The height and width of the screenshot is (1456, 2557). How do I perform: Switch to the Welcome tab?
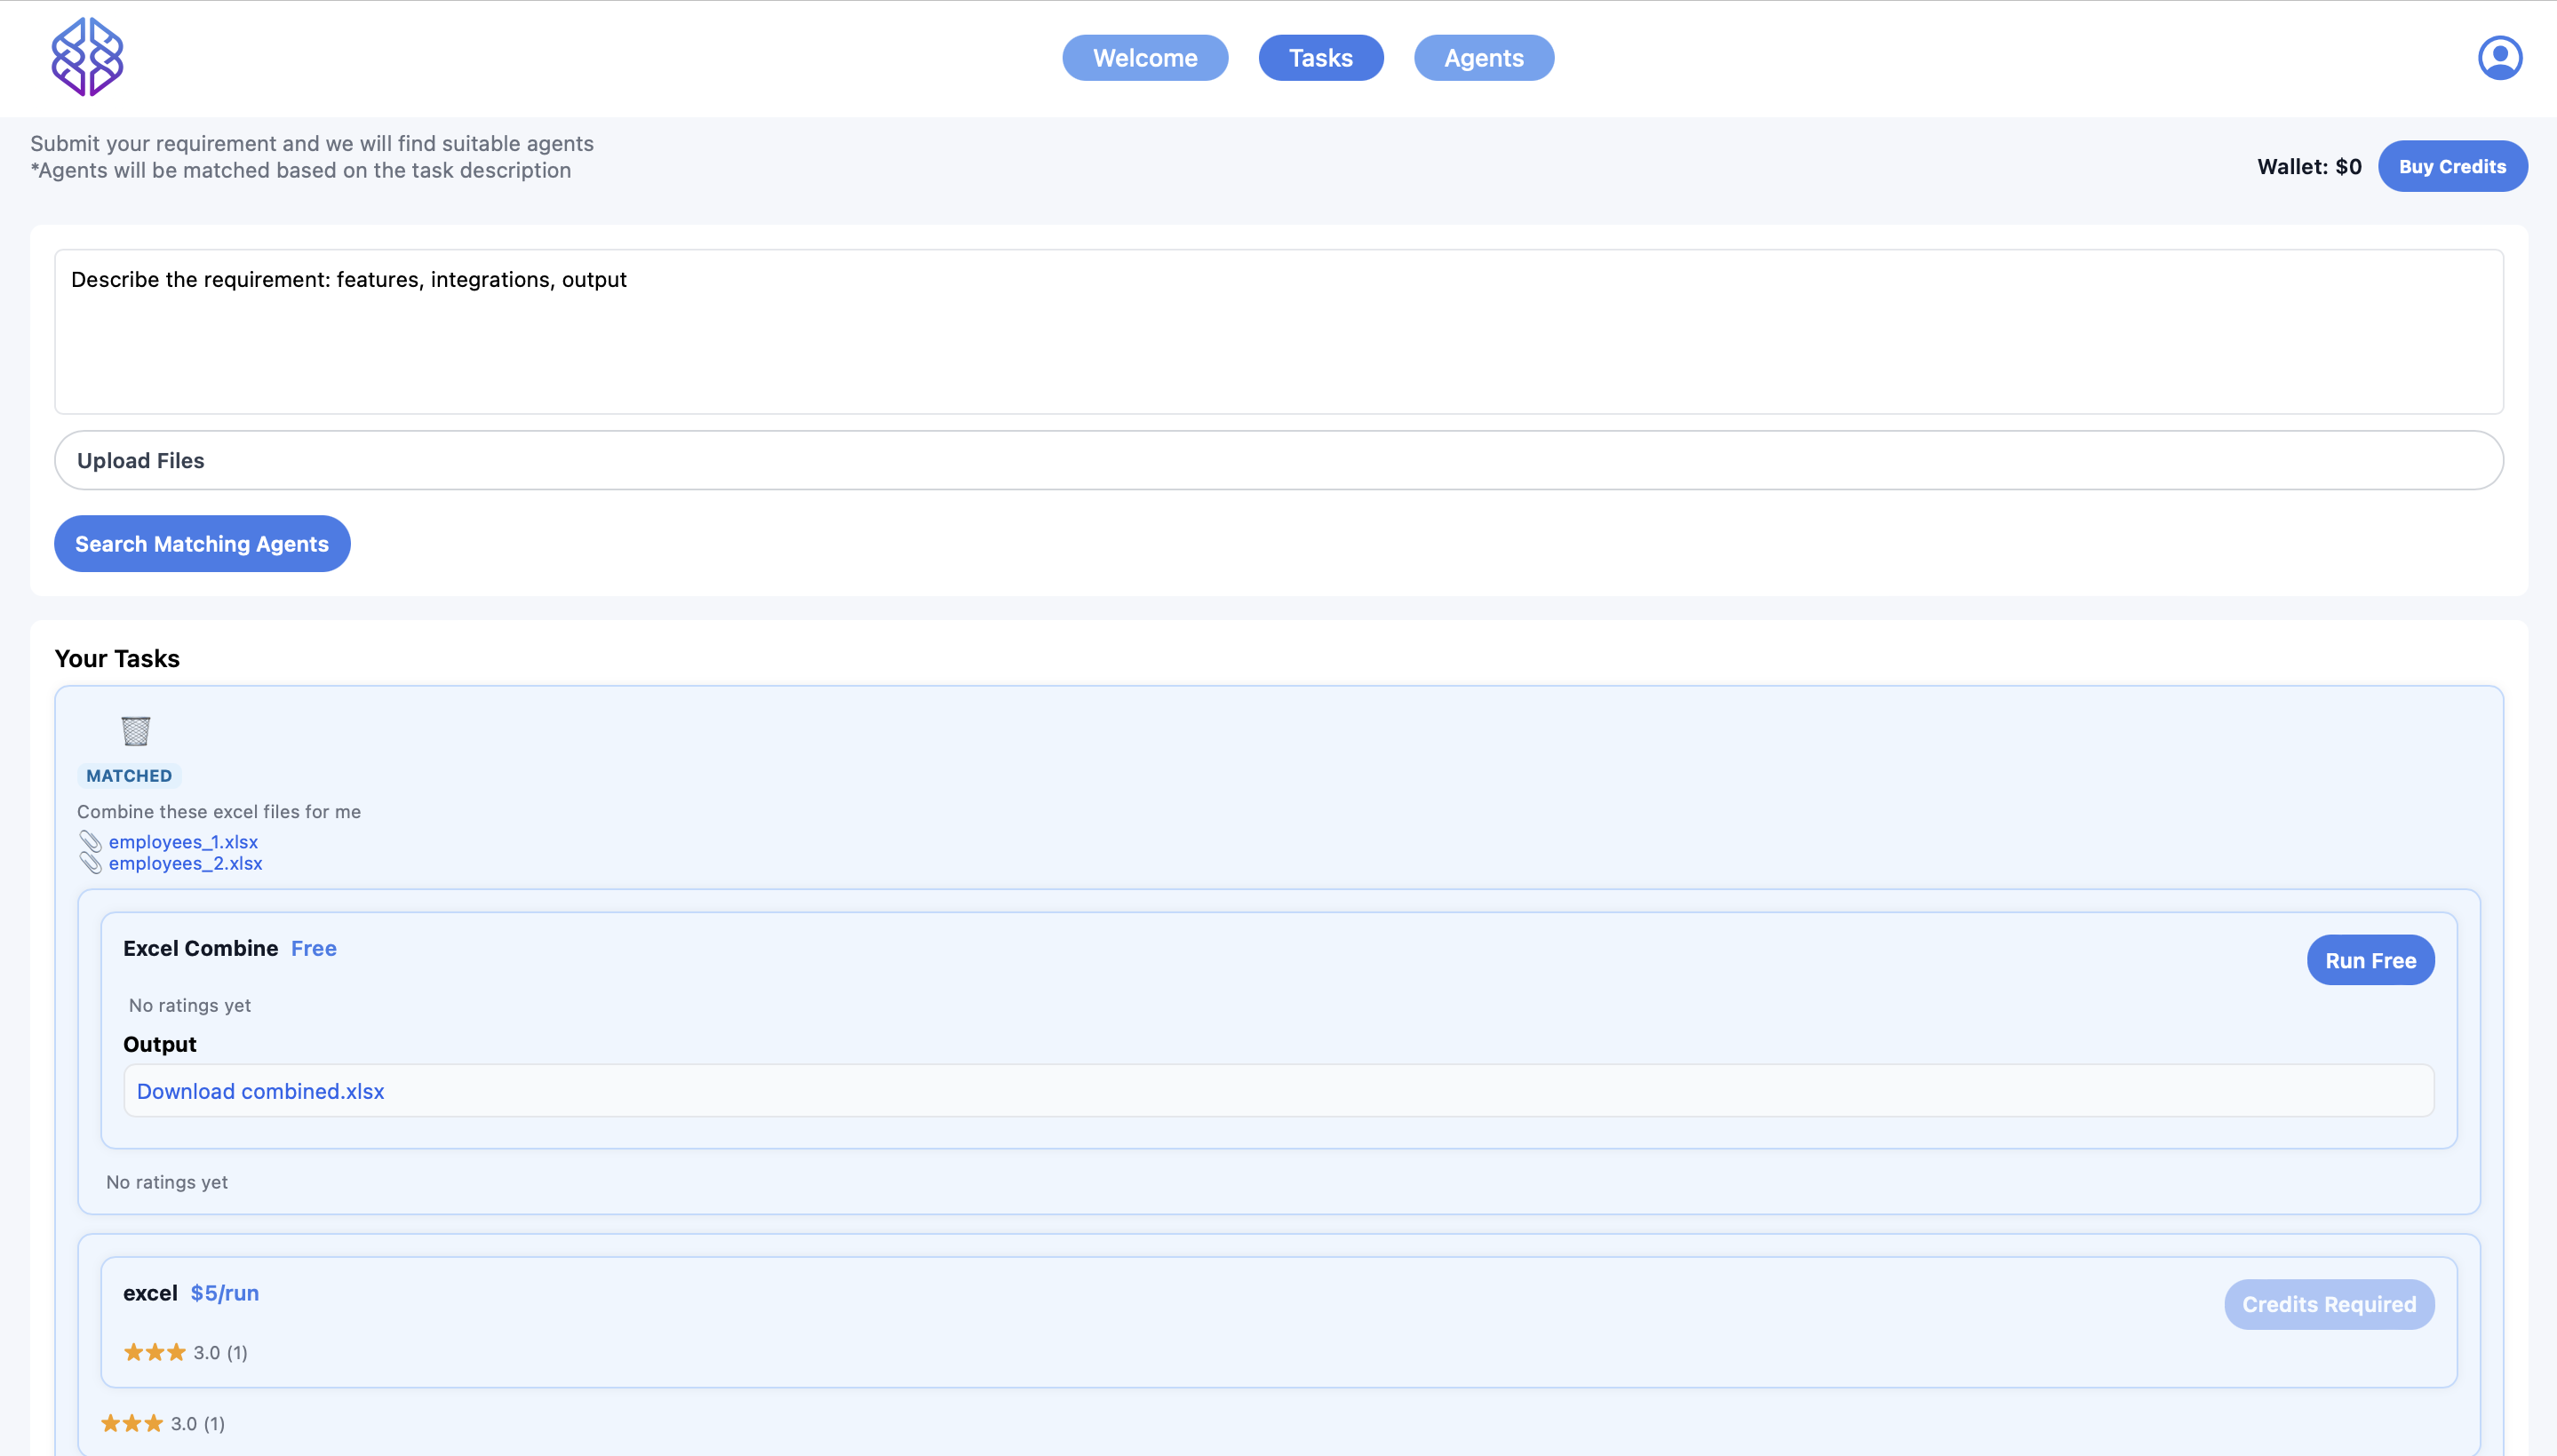[x=1144, y=58]
